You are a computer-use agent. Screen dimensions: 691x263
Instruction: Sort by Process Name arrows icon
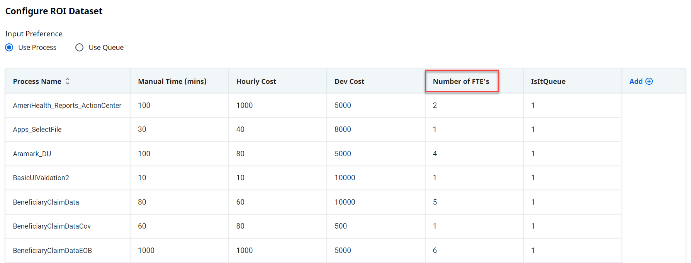click(x=68, y=81)
